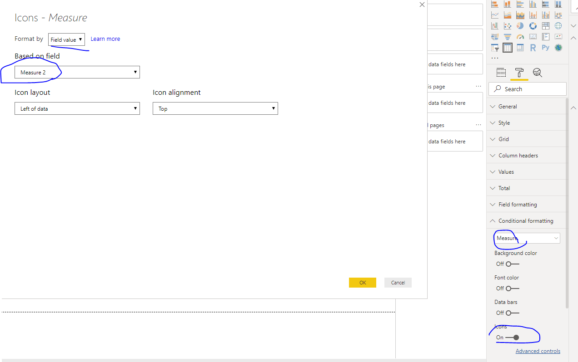Open the Advanced controls link

tap(538, 351)
